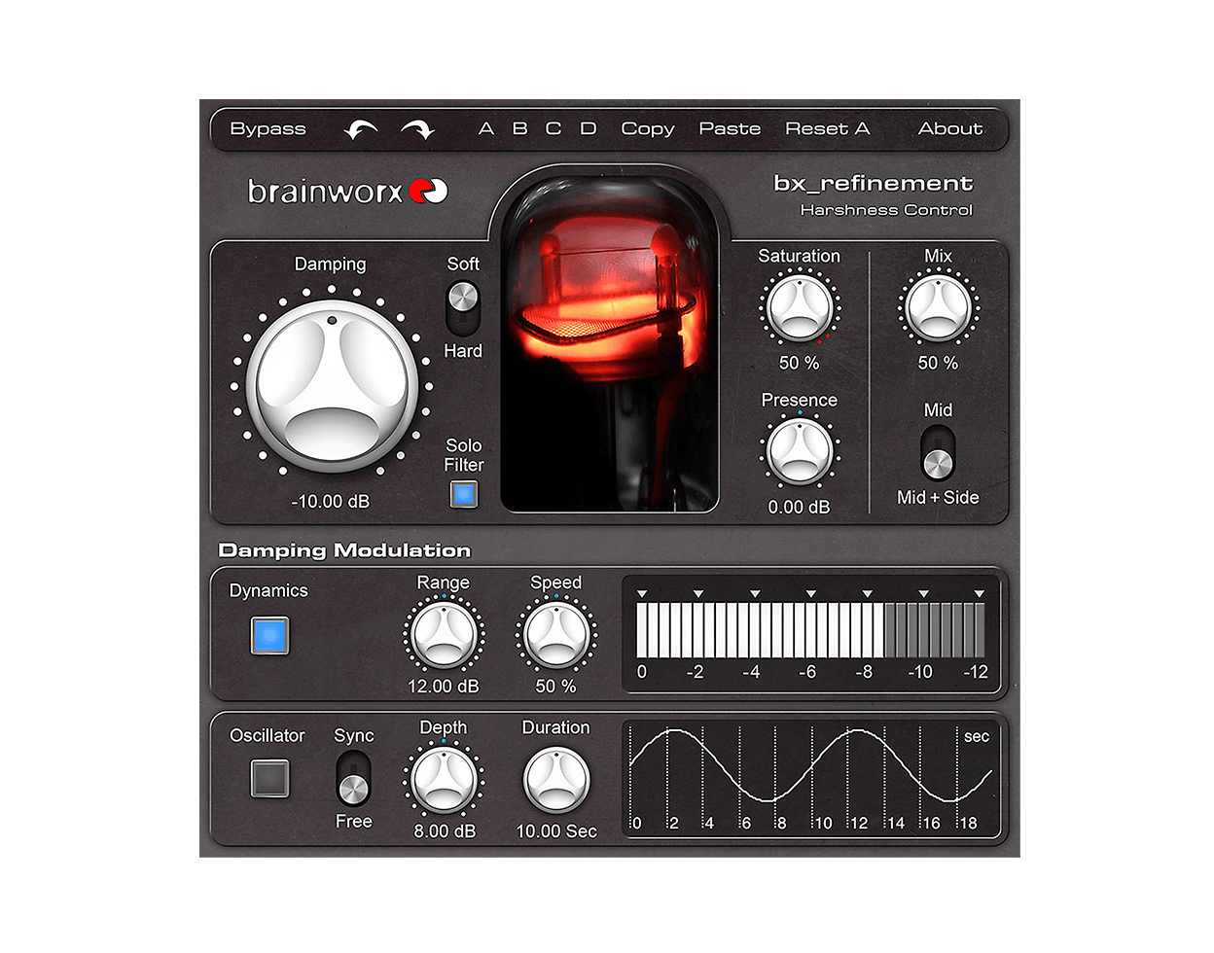The height and width of the screenshot is (953, 1214).
Task: Click the meter marker above 0
Action: (642, 593)
